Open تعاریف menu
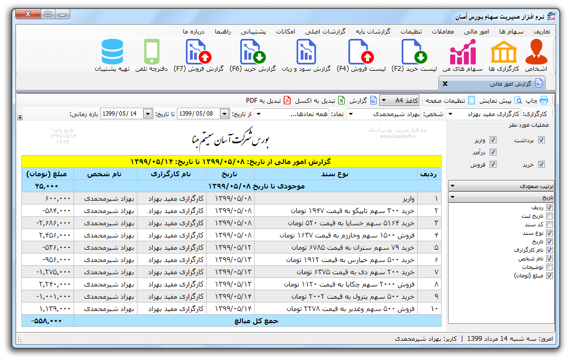The height and width of the screenshot is (360, 570). tap(542, 31)
